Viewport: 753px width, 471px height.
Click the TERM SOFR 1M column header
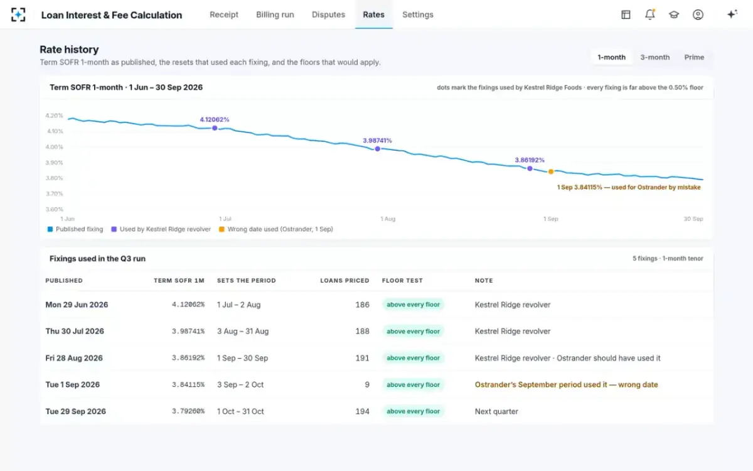point(179,281)
